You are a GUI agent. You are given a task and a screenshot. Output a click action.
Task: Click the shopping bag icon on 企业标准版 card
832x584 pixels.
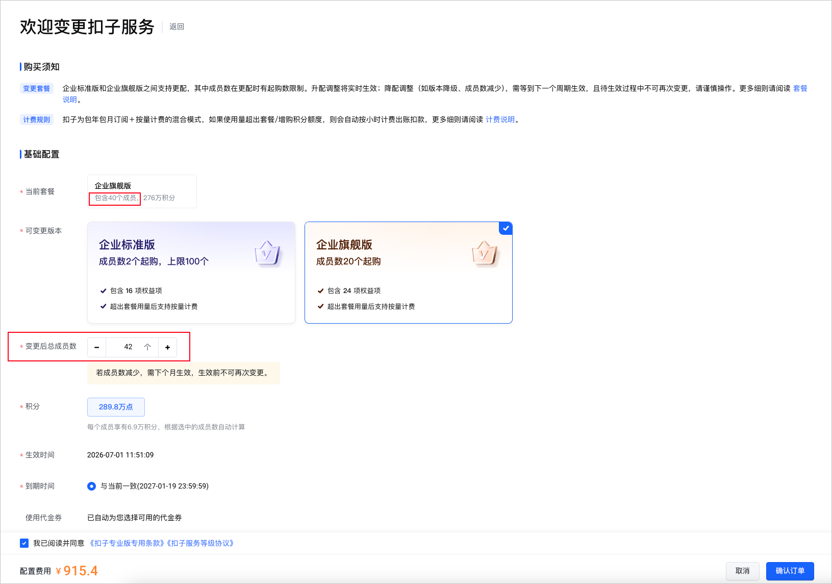(x=267, y=253)
